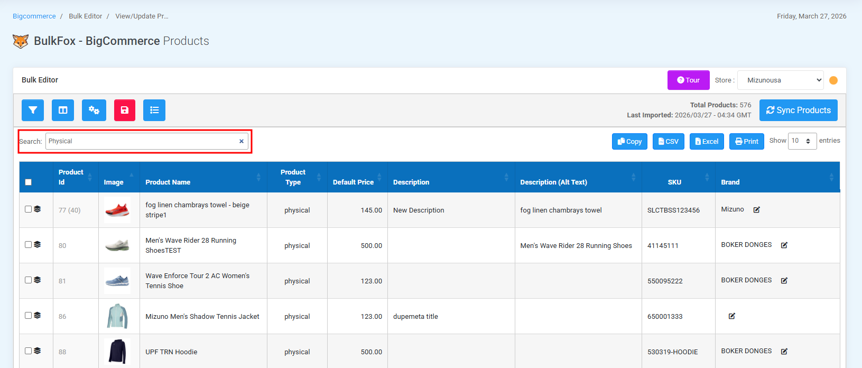This screenshot has height=368, width=862.
Task: Select checkbox for product 86
Action: click(29, 315)
